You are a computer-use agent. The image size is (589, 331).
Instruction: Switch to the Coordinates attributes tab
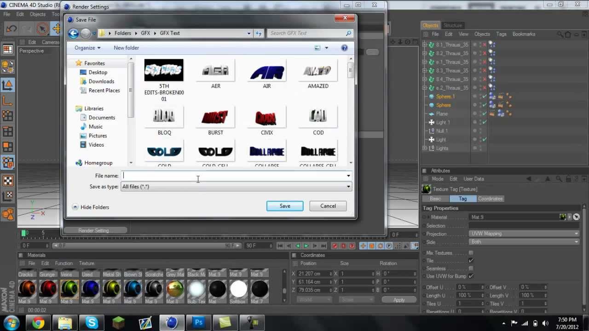(490, 199)
